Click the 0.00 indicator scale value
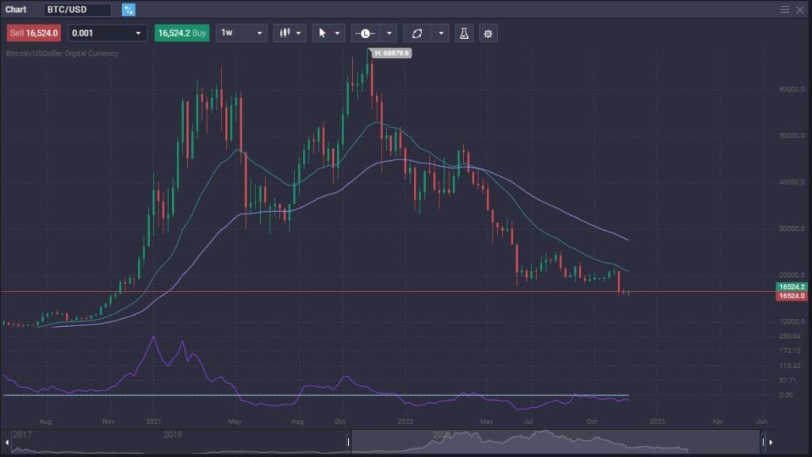 786,395
